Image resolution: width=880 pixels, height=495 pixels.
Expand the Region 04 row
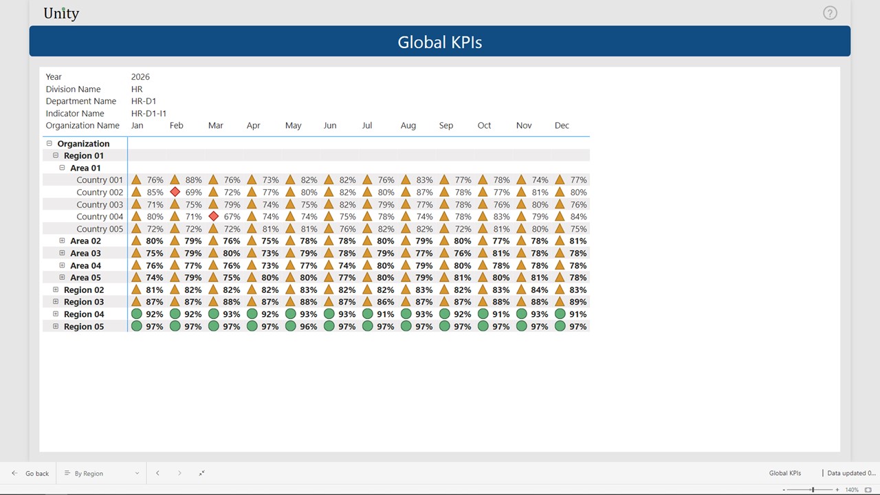click(56, 314)
